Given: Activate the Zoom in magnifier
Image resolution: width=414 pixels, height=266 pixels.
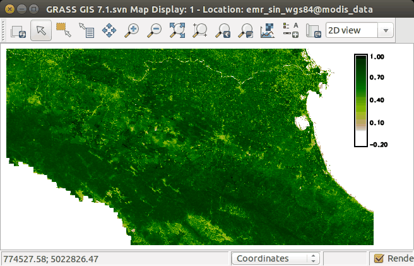Looking at the screenshot, I should pyautogui.click(x=132, y=30).
